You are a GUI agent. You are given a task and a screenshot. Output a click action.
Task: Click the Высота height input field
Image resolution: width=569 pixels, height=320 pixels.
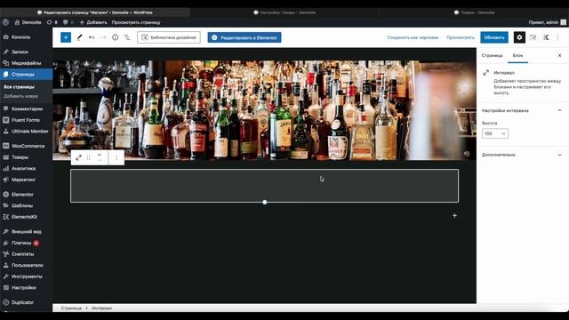(x=491, y=133)
